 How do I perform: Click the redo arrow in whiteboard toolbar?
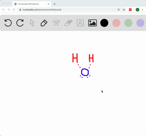pyautogui.click(x=20, y=23)
